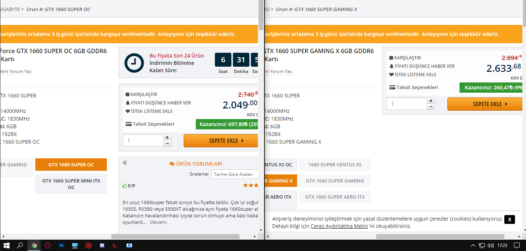Click Taksit Seçenekleri link in right window

417,88
